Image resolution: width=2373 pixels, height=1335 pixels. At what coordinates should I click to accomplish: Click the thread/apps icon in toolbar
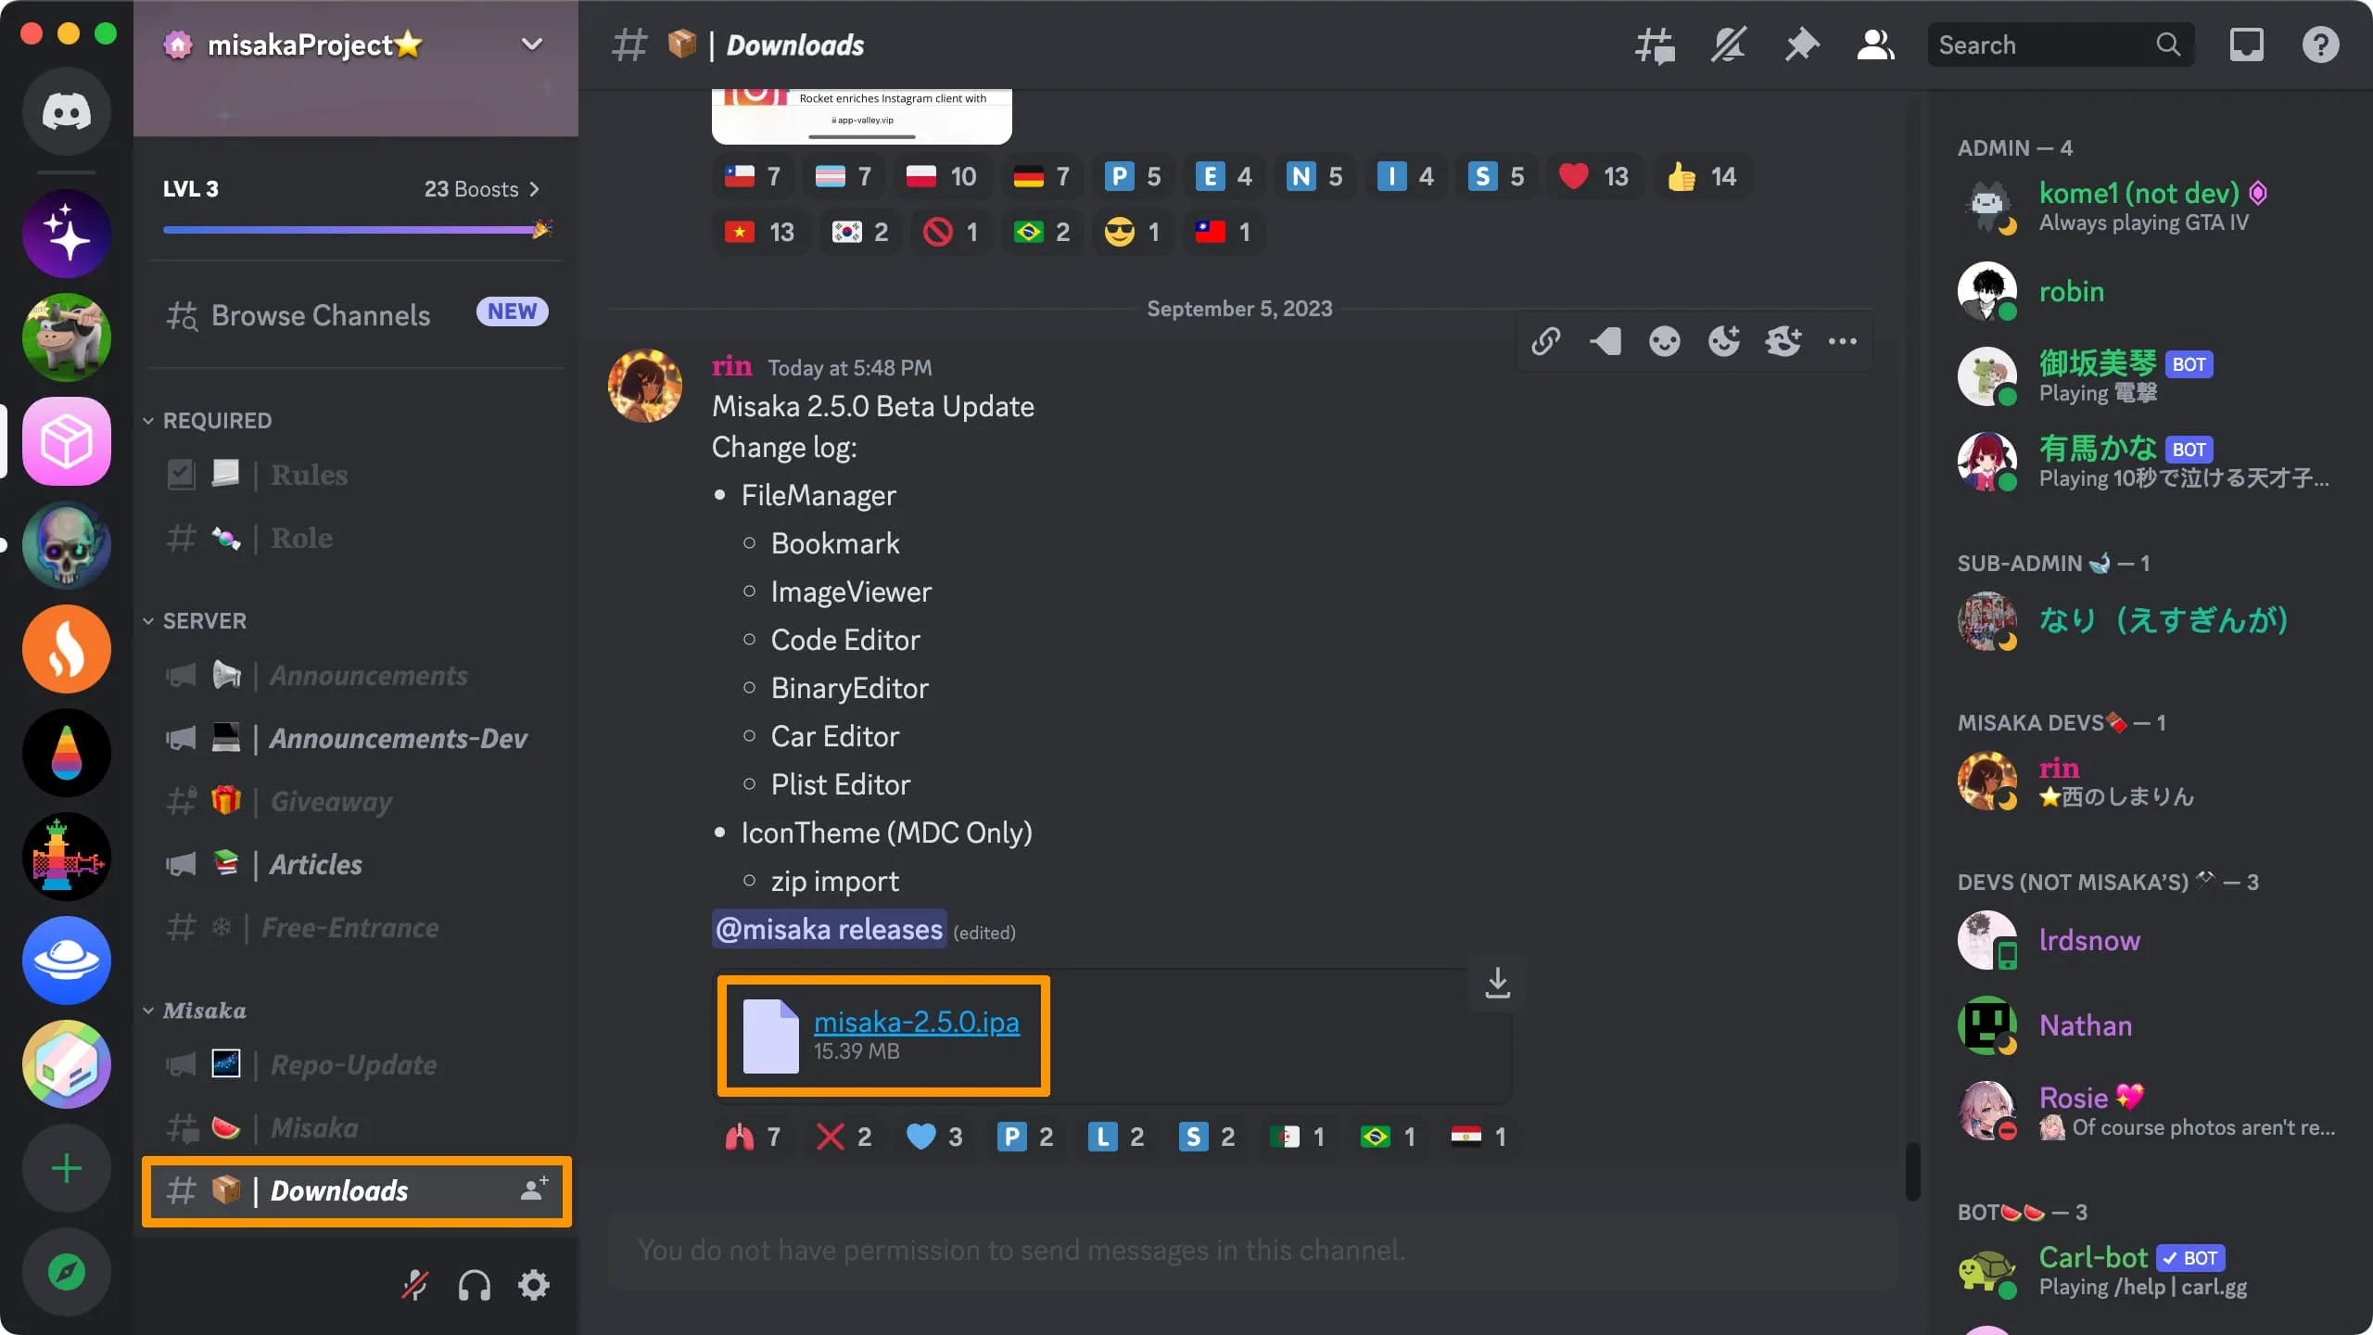1655,44
